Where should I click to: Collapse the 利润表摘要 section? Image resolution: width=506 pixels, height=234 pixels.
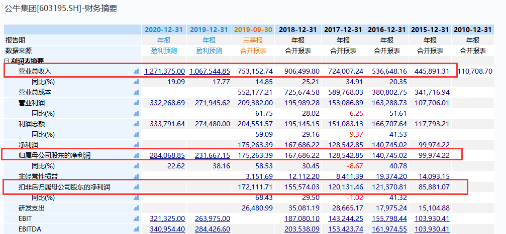7,61
